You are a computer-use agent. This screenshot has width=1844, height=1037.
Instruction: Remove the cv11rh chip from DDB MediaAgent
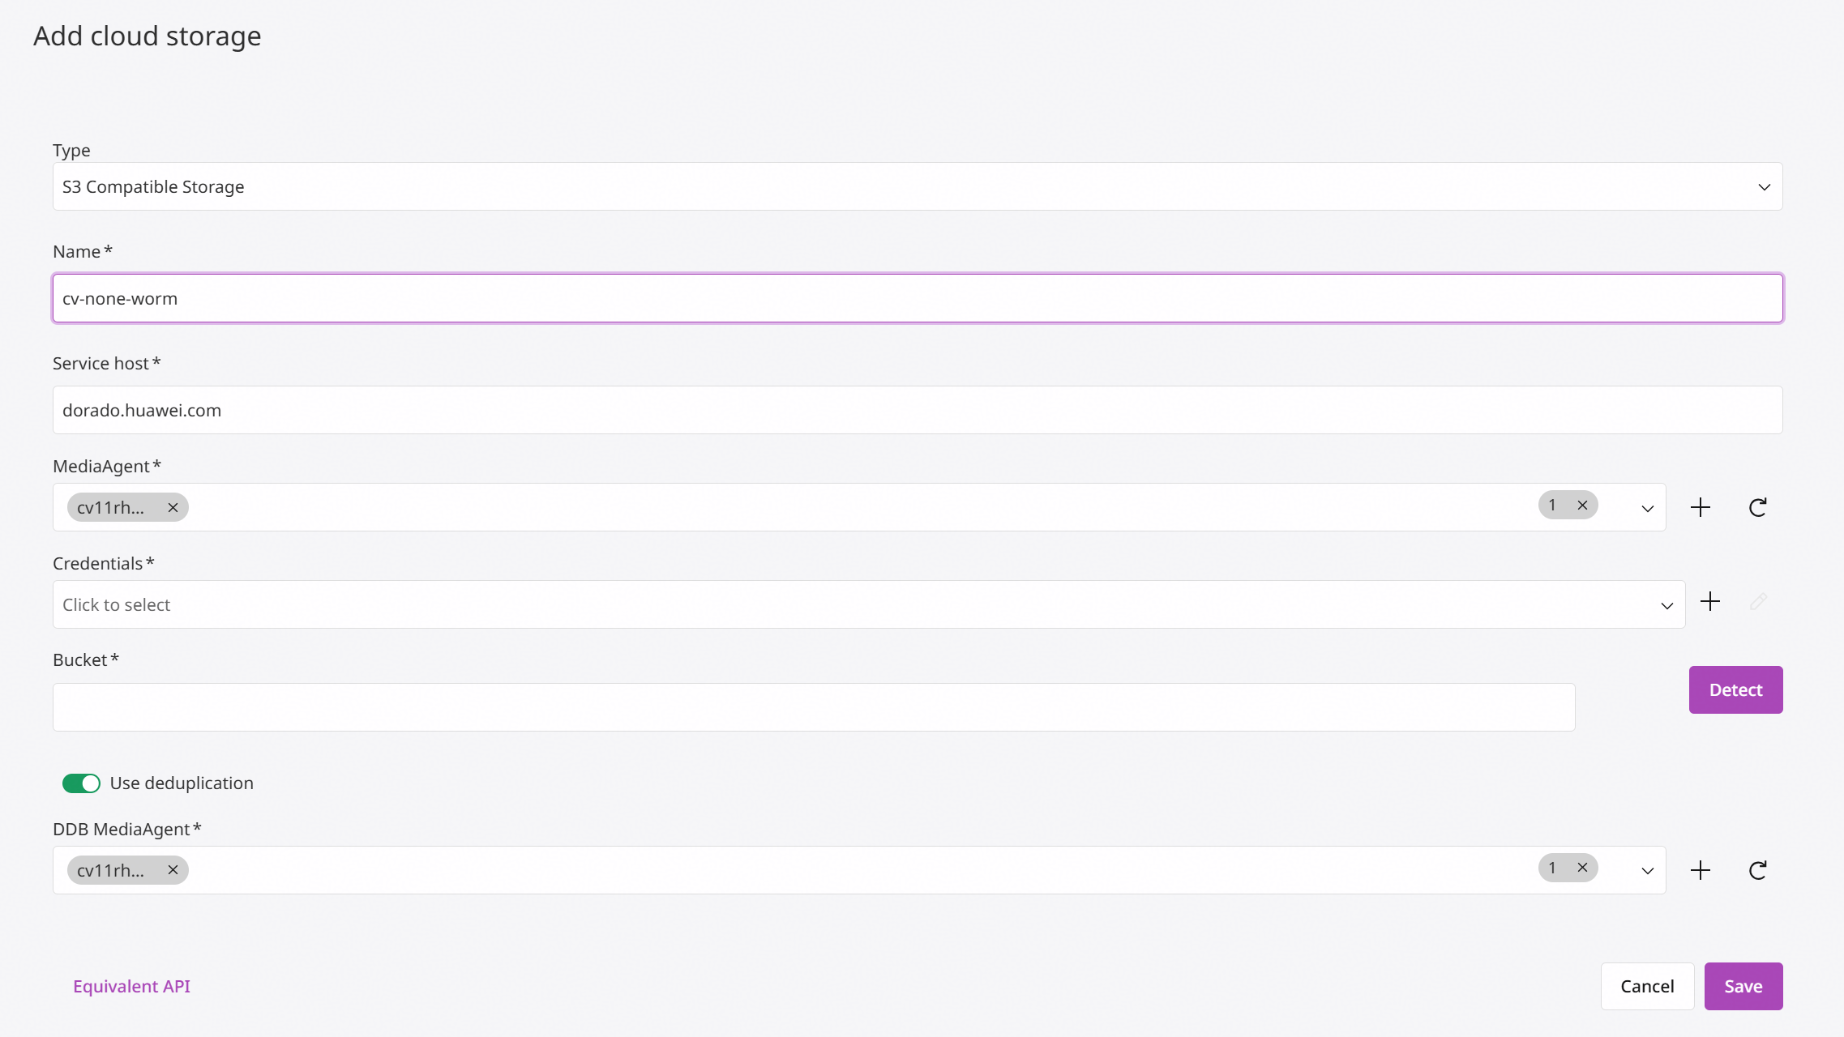pos(173,870)
